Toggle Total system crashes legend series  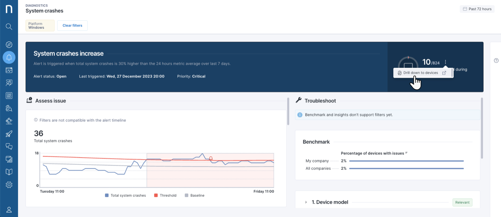[125, 195]
